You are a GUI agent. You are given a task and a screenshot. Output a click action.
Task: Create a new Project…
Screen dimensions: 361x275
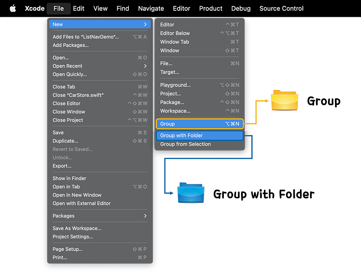[x=199, y=93]
